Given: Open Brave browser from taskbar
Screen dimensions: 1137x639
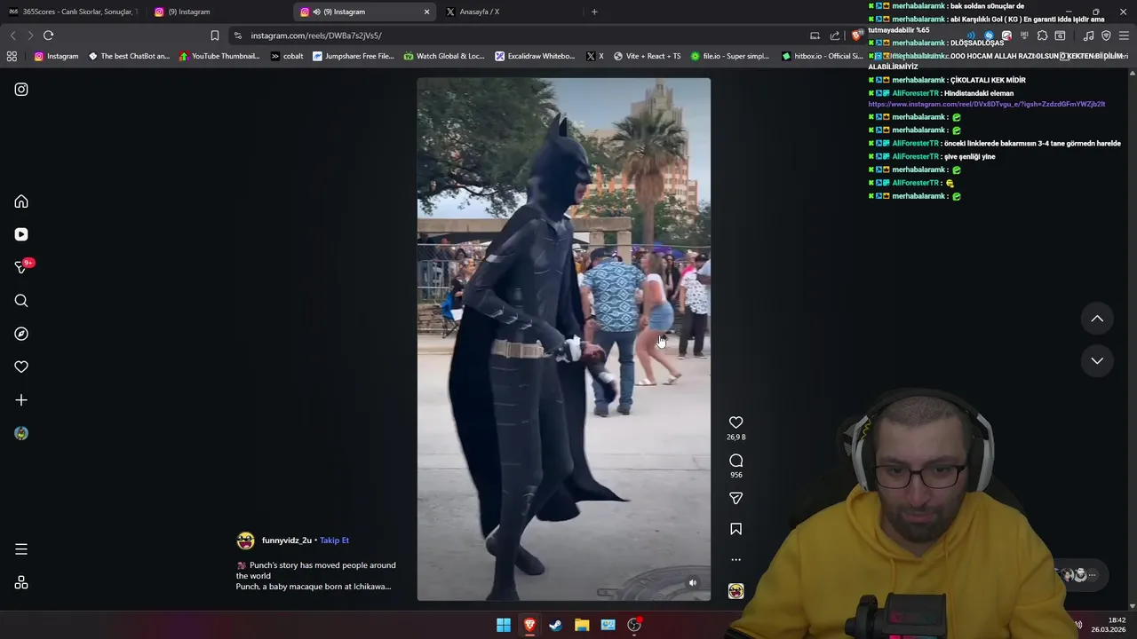Looking at the screenshot, I should point(529,625).
